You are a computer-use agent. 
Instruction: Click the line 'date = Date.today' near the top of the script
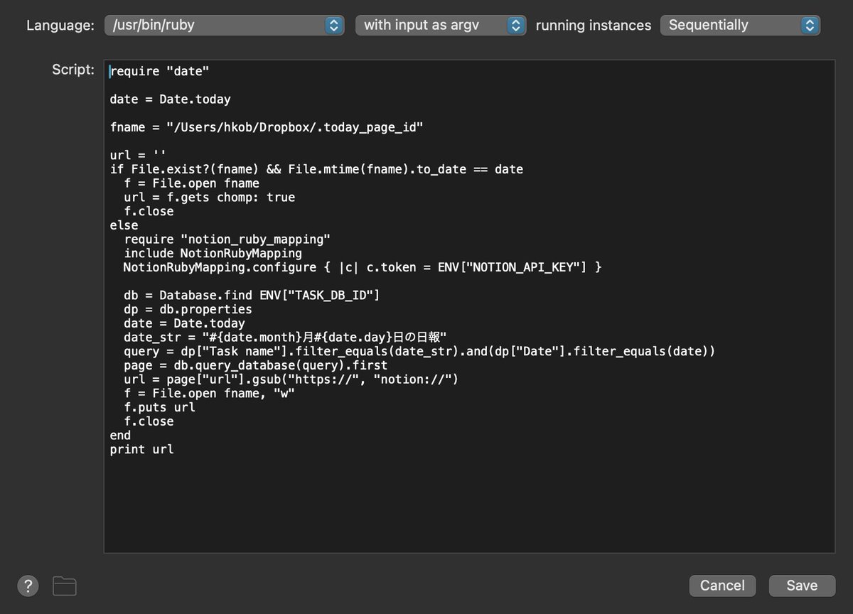tap(170, 99)
